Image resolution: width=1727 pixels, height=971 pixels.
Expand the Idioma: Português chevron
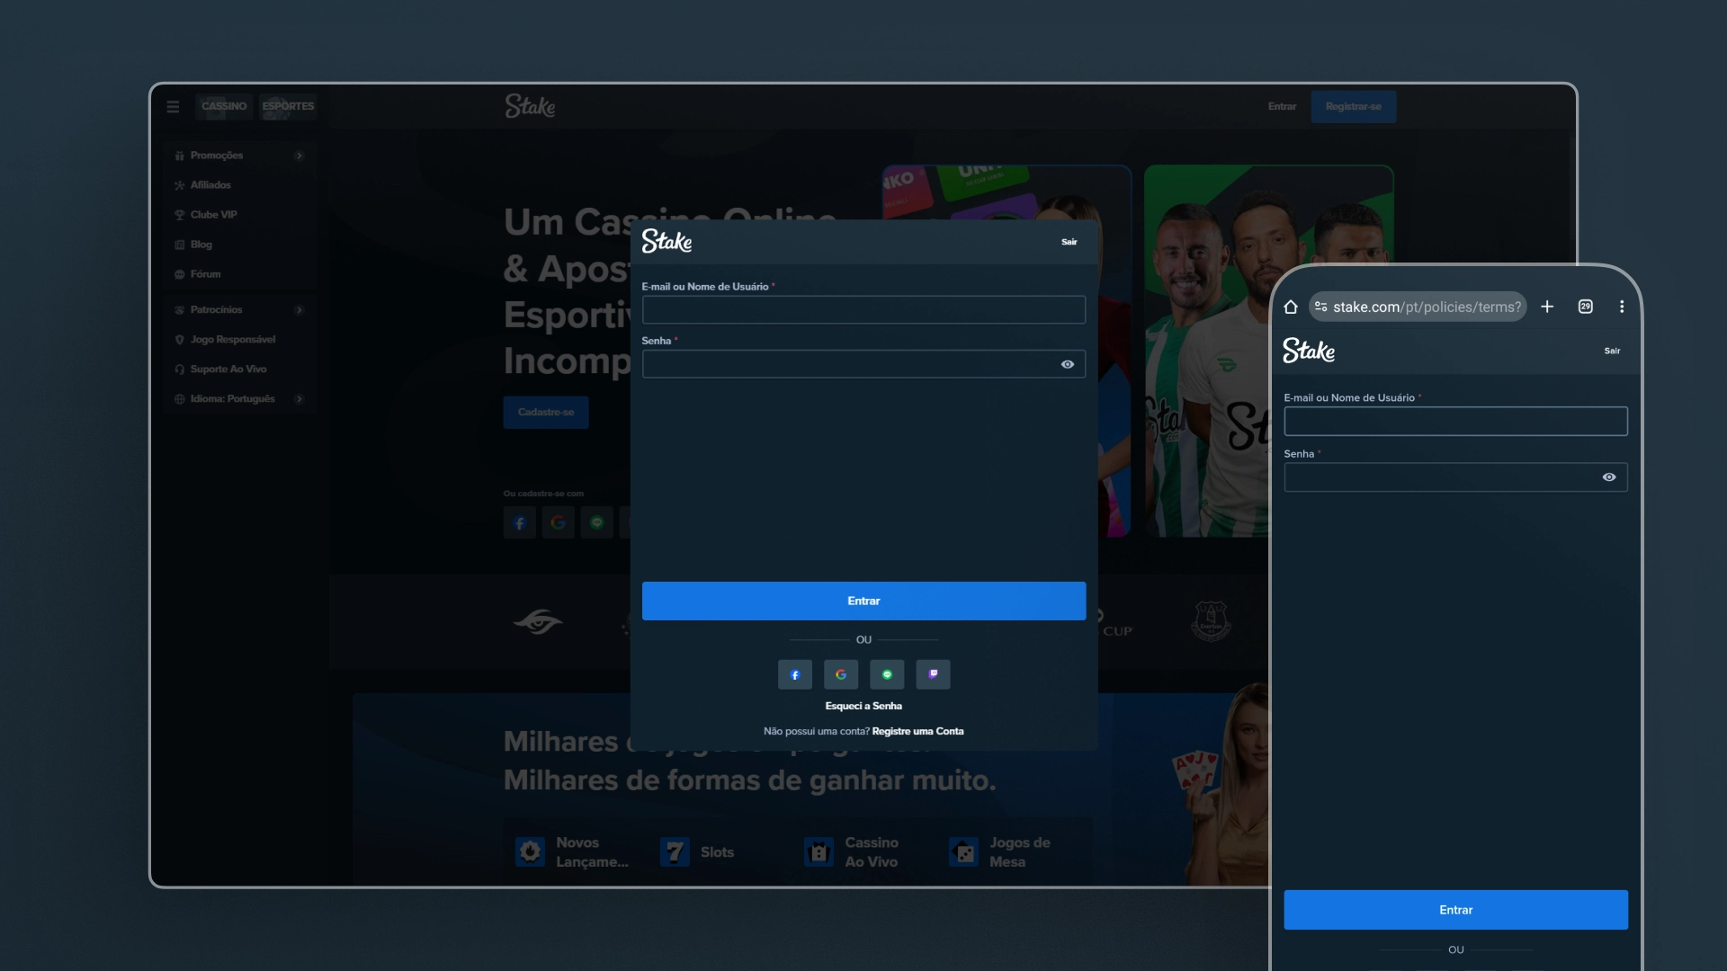pyautogui.click(x=300, y=398)
